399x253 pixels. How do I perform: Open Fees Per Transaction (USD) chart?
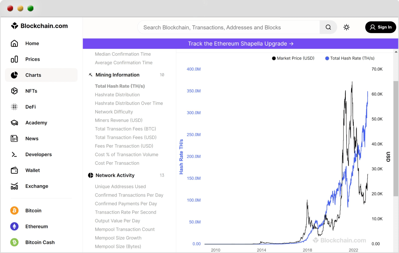pyautogui.click(x=124, y=146)
